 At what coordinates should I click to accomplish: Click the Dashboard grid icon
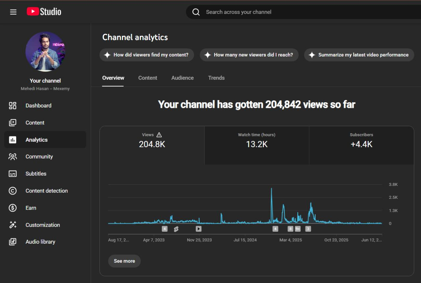coord(12,106)
